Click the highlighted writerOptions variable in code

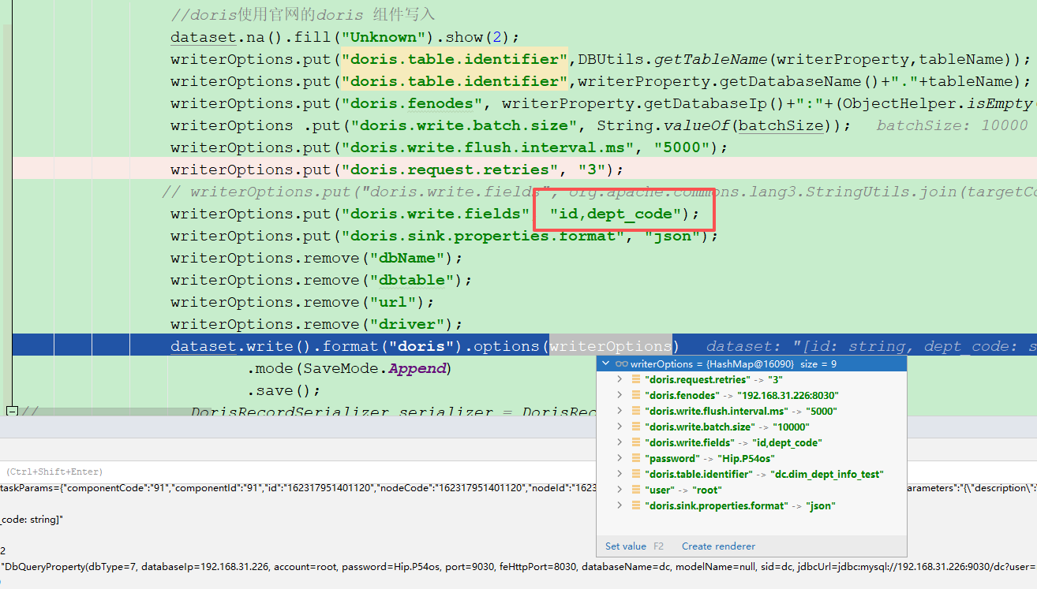[x=610, y=346]
